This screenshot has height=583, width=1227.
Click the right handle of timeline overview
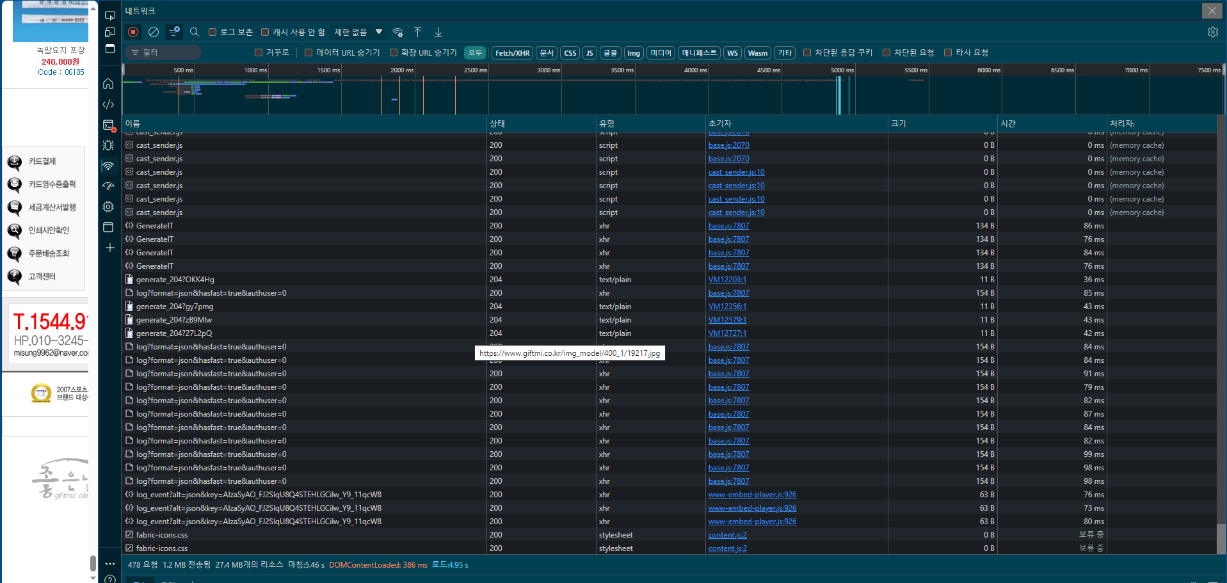[x=1224, y=70]
